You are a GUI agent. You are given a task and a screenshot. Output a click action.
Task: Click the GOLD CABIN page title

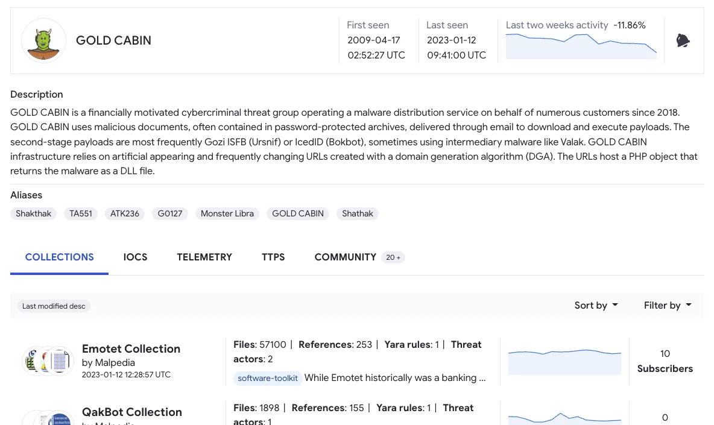click(113, 40)
